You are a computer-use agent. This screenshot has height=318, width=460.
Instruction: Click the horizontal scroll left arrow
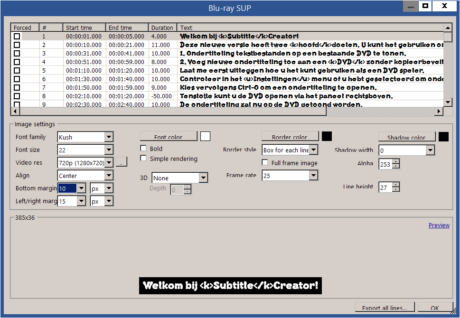[x=15, y=111]
